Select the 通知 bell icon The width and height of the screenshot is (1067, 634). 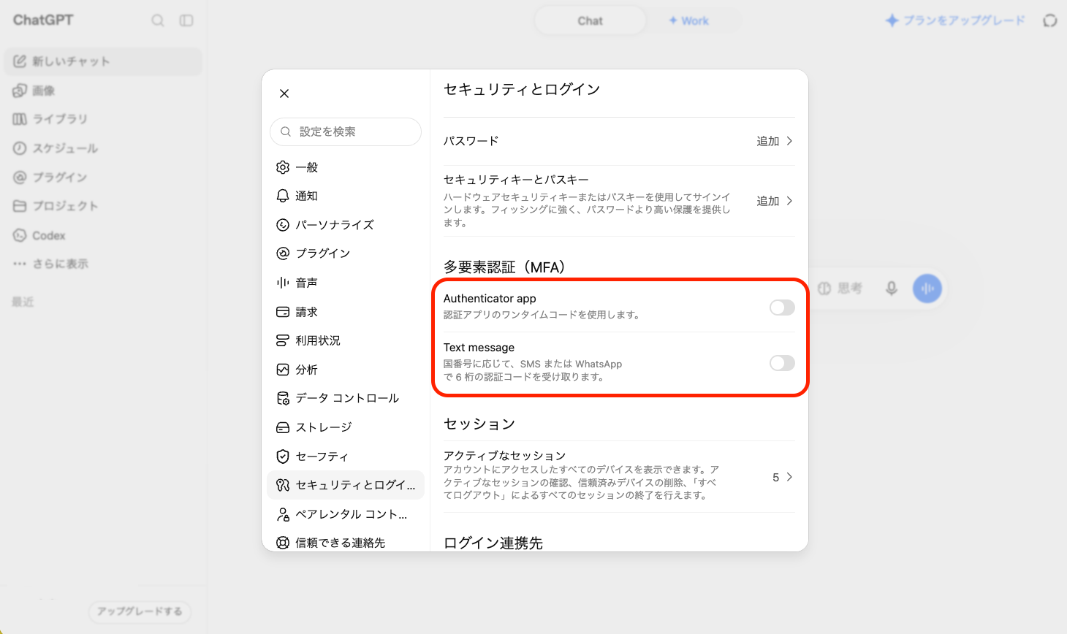(x=283, y=196)
